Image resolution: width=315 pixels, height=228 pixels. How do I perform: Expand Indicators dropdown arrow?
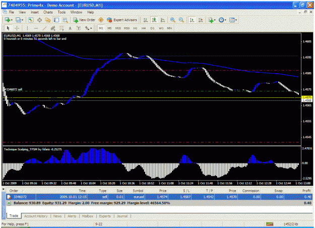[x=215, y=20]
